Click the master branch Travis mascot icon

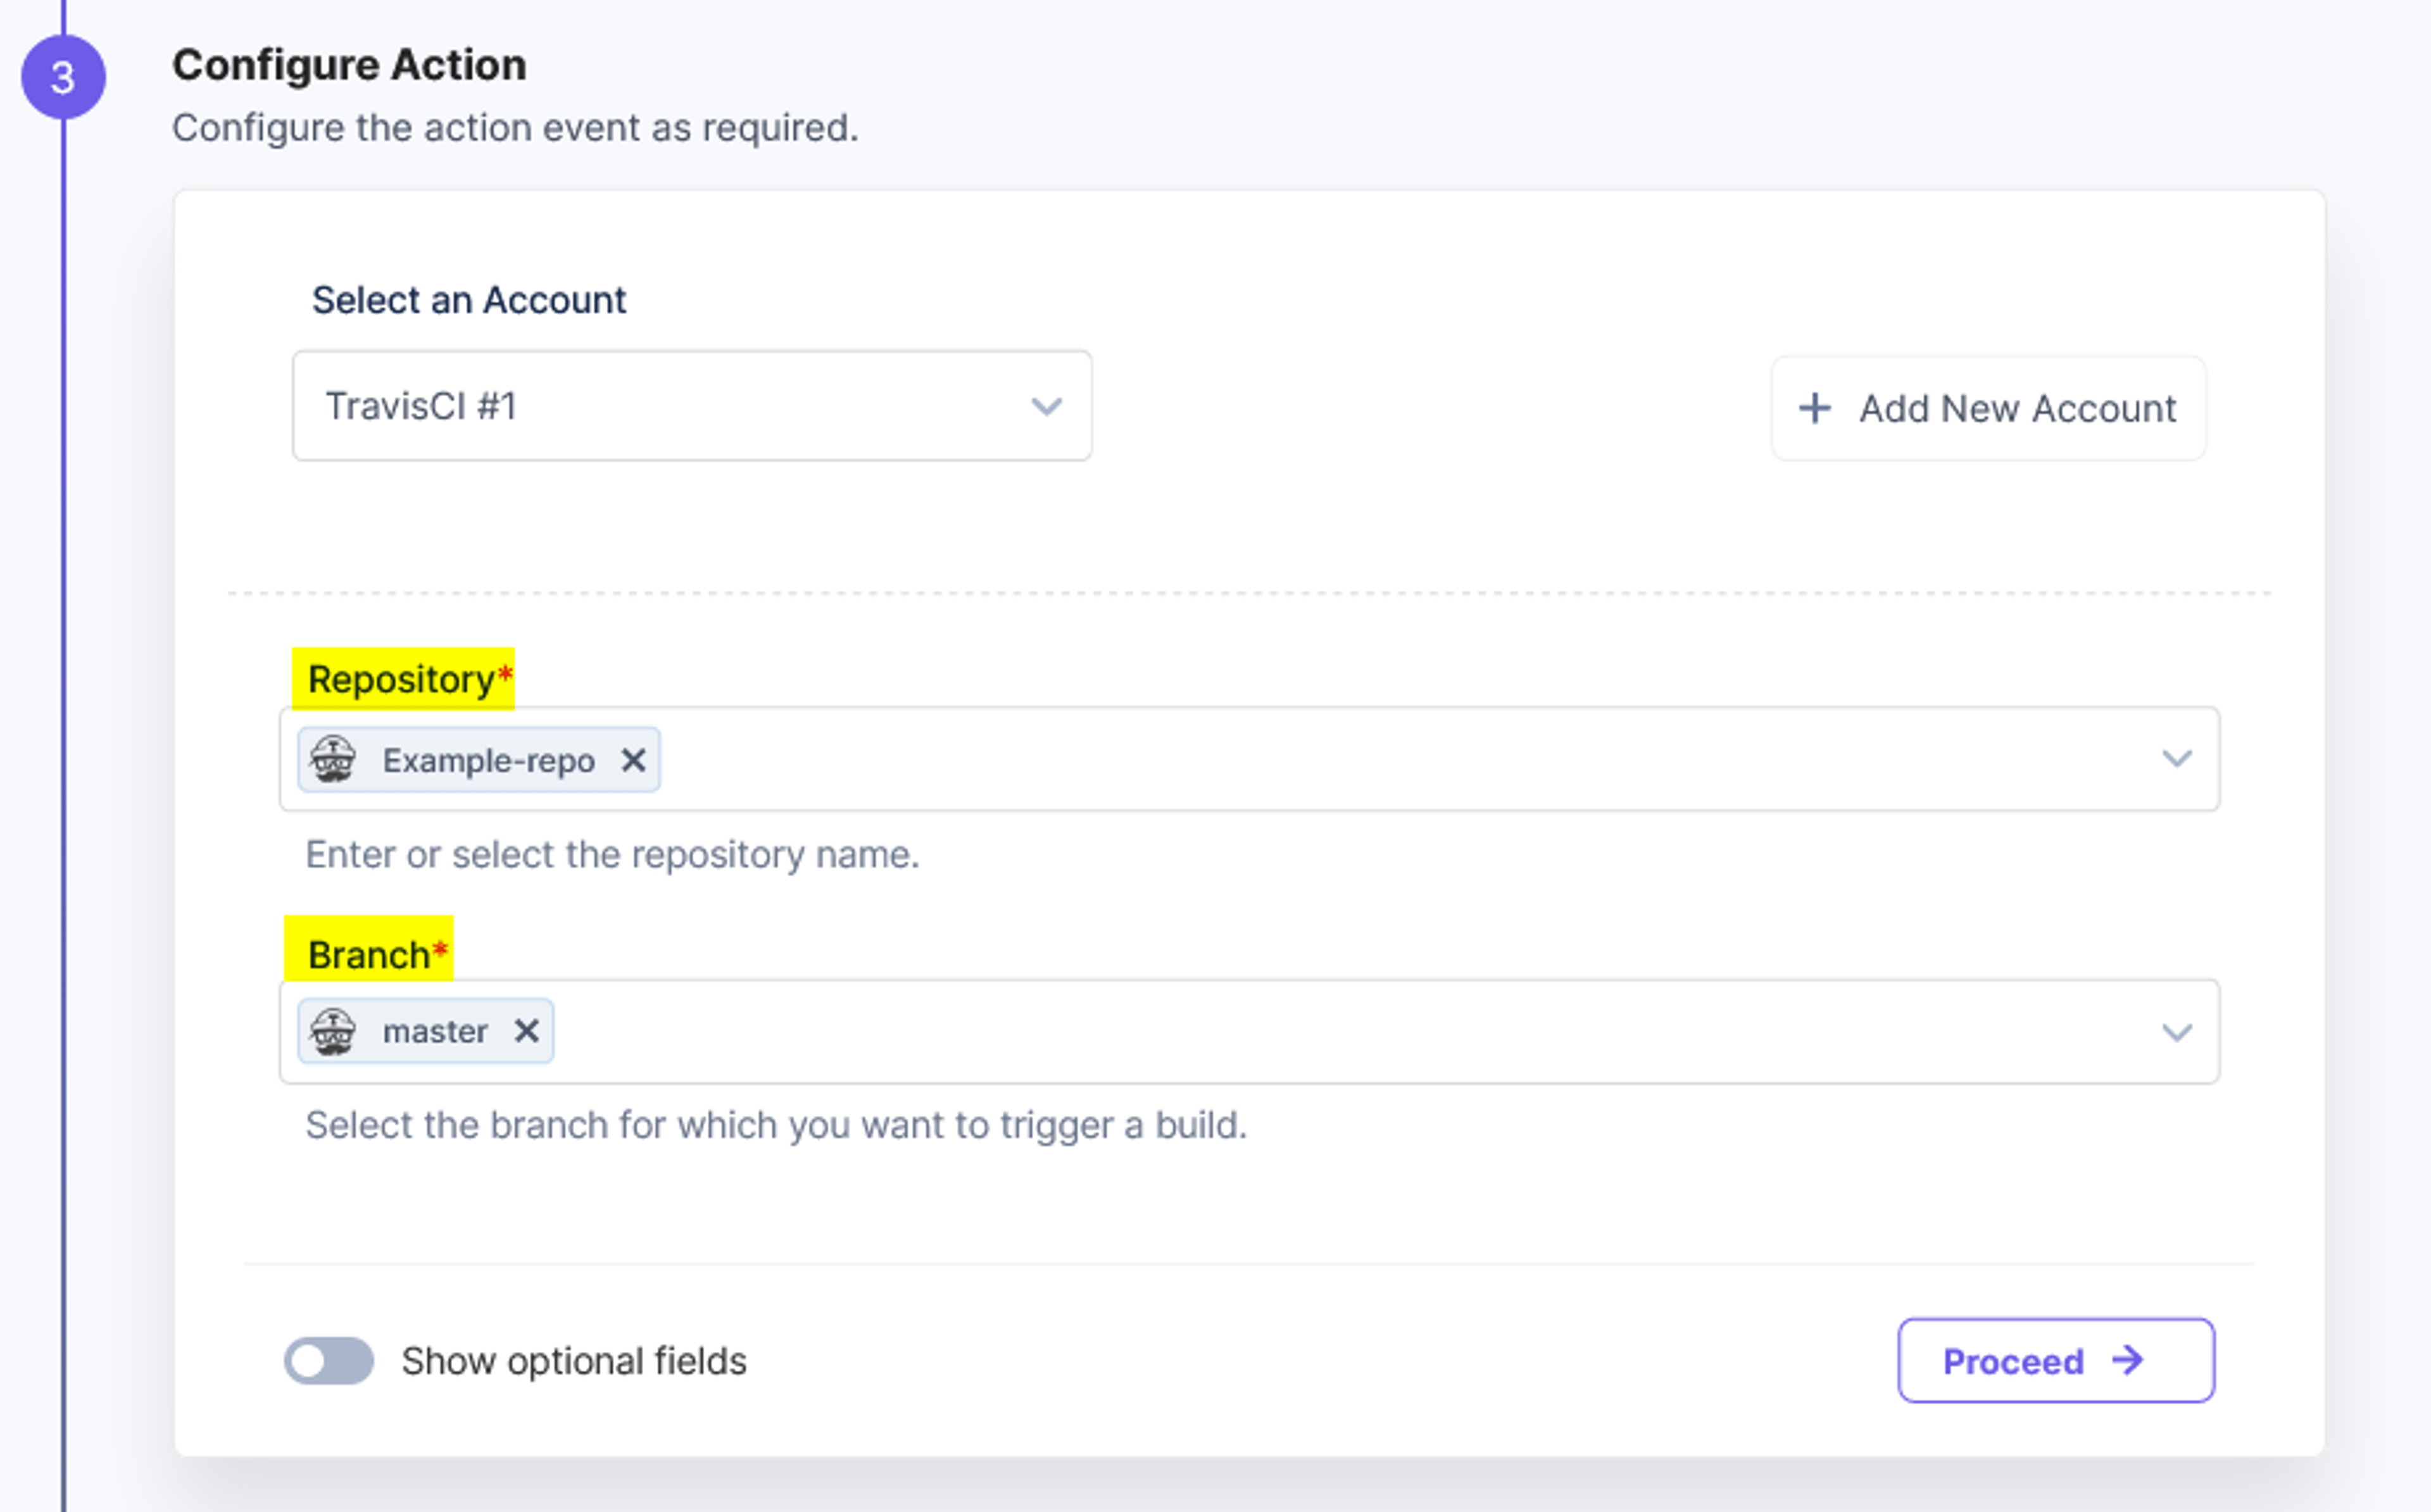[x=333, y=1031]
